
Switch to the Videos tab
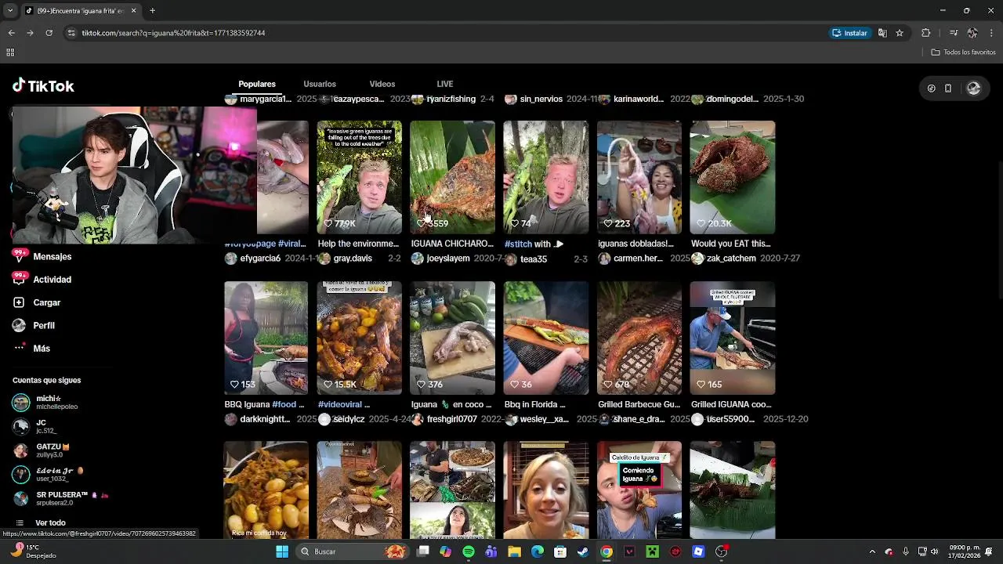pos(382,84)
